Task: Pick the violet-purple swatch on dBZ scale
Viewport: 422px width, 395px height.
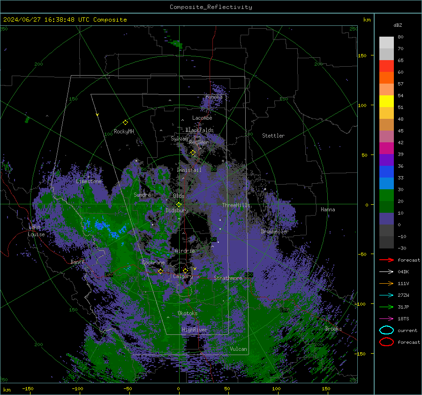Action: (x=386, y=160)
